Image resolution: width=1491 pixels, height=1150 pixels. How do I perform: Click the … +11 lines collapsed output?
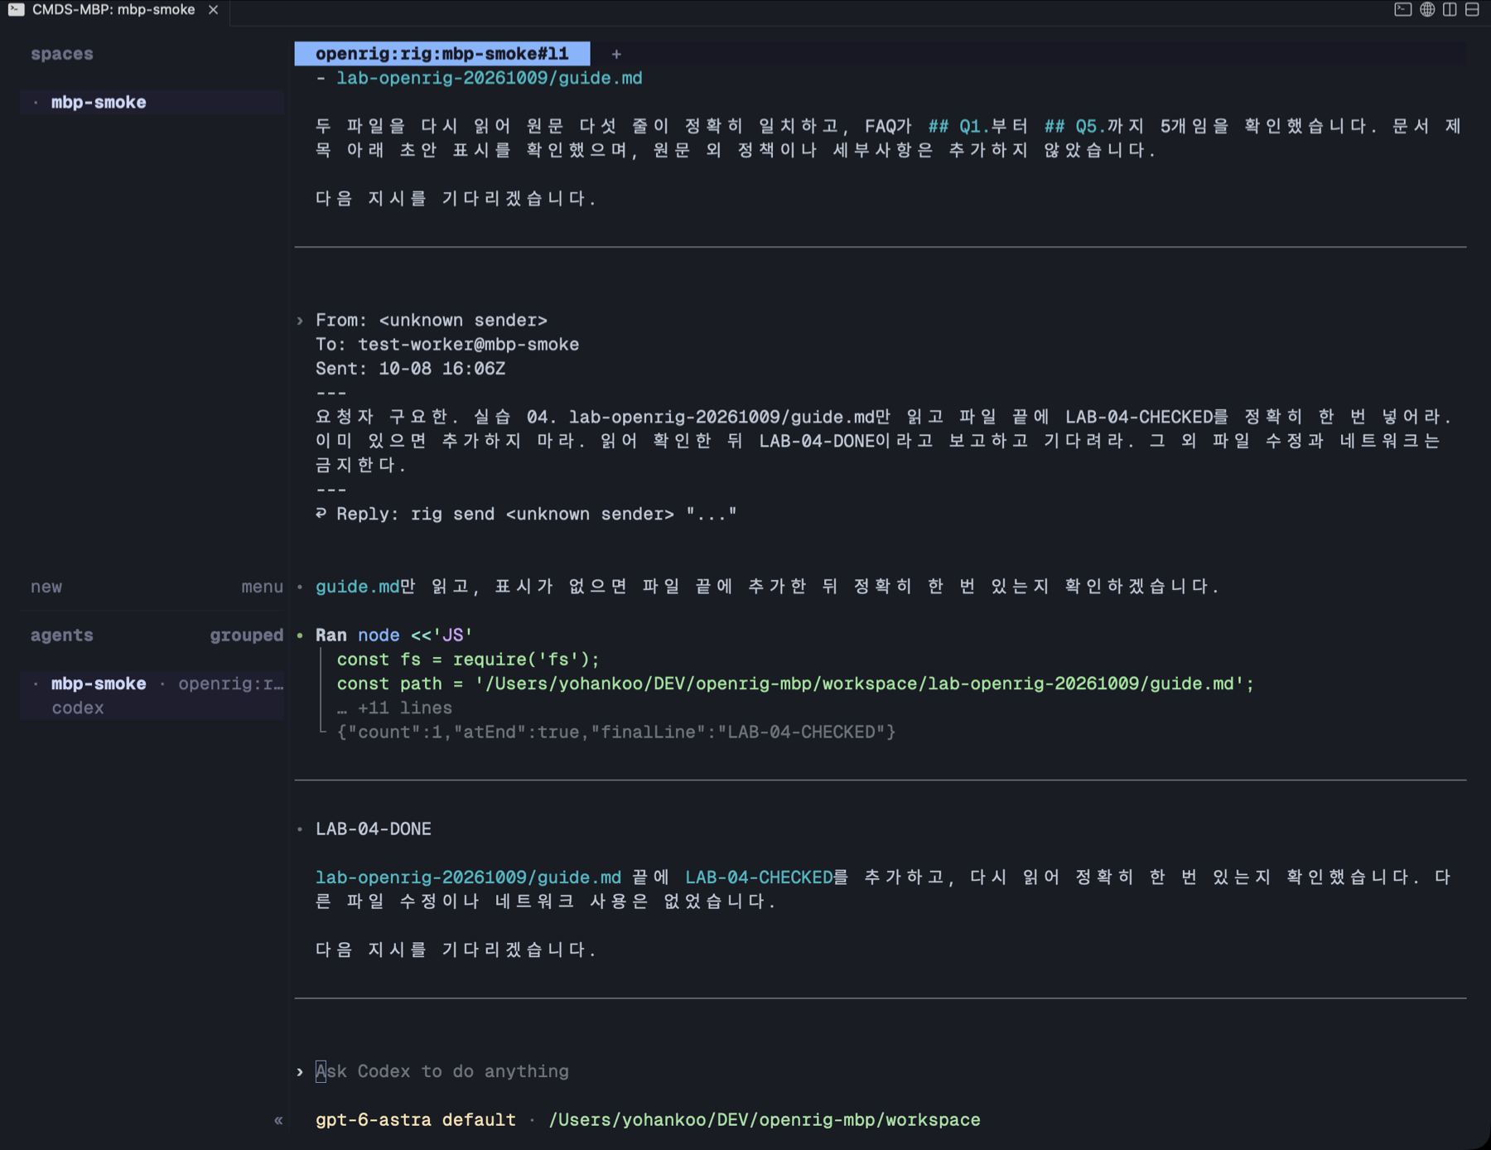click(x=394, y=708)
